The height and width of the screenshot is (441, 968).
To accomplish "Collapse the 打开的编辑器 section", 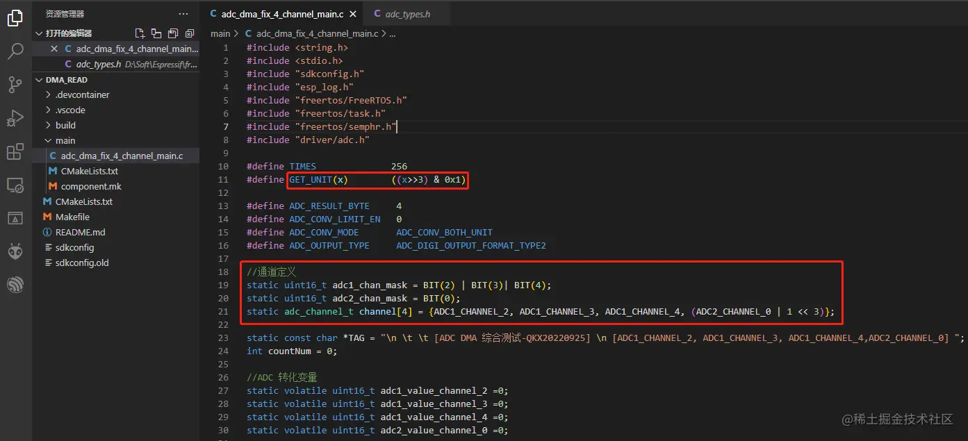I will pos(67,33).
